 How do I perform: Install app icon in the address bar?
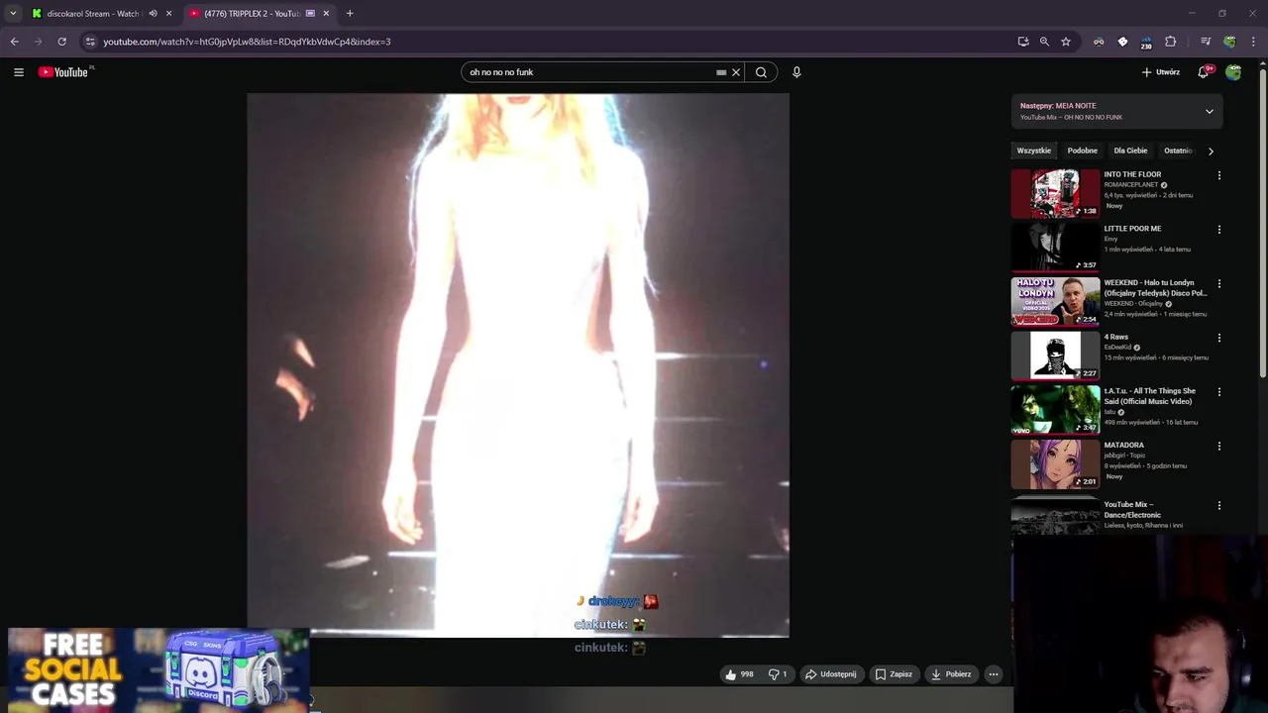(x=1023, y=42)
